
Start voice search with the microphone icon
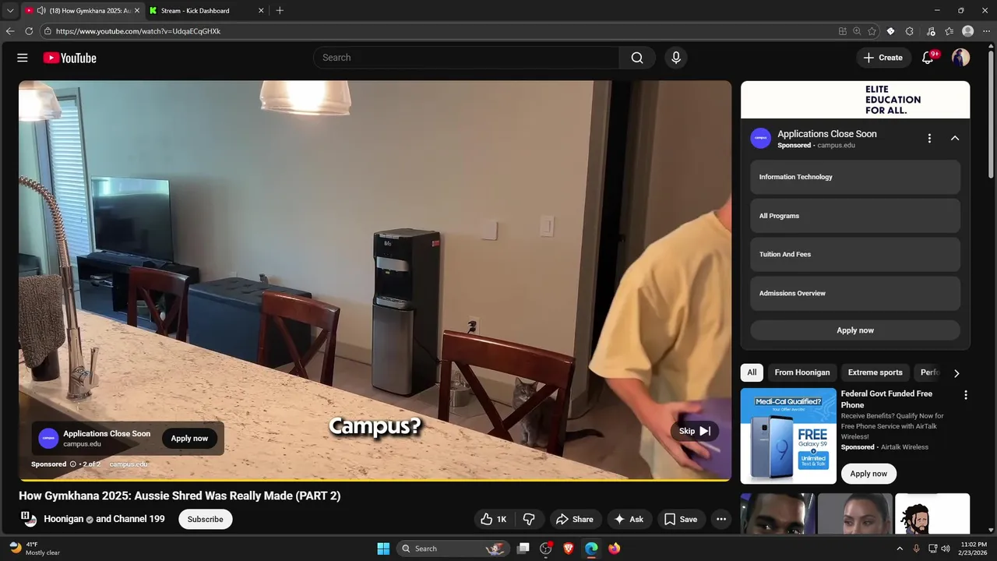coord(676,58)
